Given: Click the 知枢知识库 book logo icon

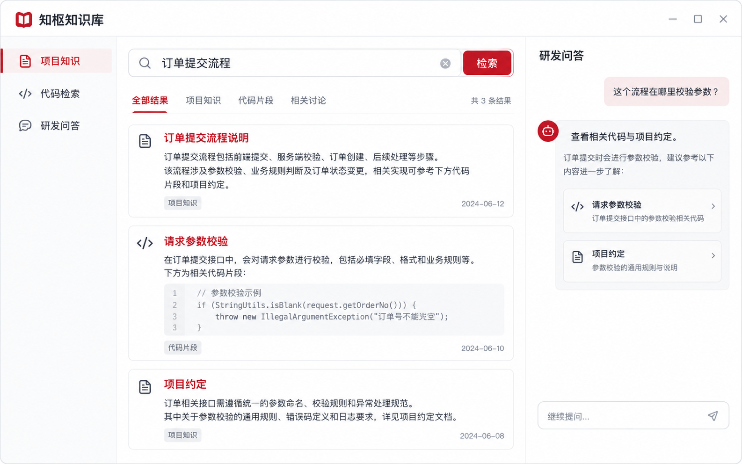Looking at the screenshot, I should [23, 20].
